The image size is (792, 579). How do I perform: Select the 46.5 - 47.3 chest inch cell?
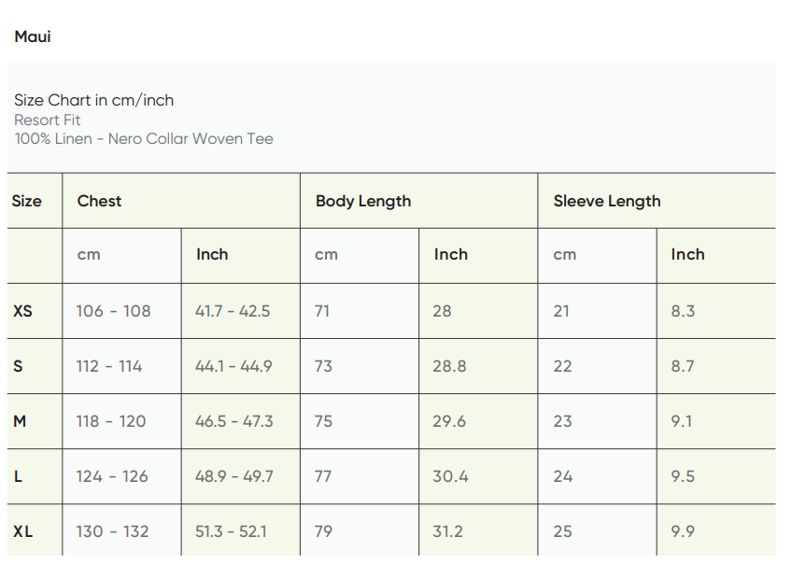click(234, 421)
